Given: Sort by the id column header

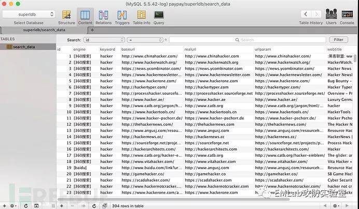Looking at the screenshot, I should (64, 49).
